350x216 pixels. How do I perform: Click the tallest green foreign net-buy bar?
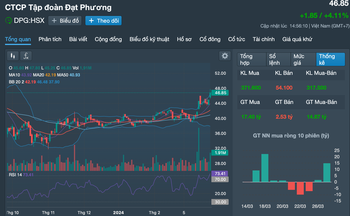265,168
